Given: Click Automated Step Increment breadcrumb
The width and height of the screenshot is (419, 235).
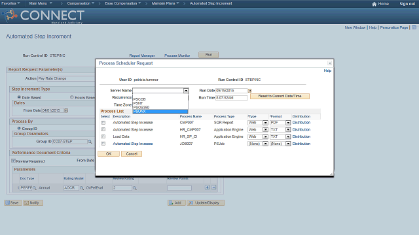Looking at the screenshot, I should click(x=211, y=3).
